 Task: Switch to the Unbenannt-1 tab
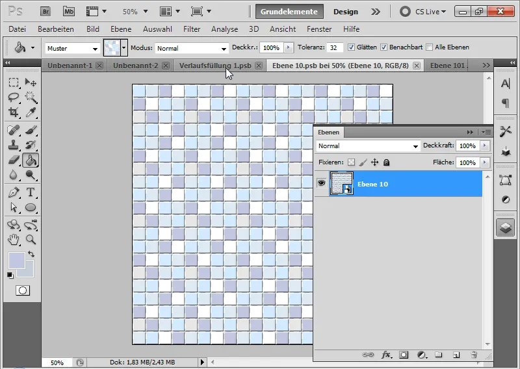pyautogui.click(x=70, y=66)
